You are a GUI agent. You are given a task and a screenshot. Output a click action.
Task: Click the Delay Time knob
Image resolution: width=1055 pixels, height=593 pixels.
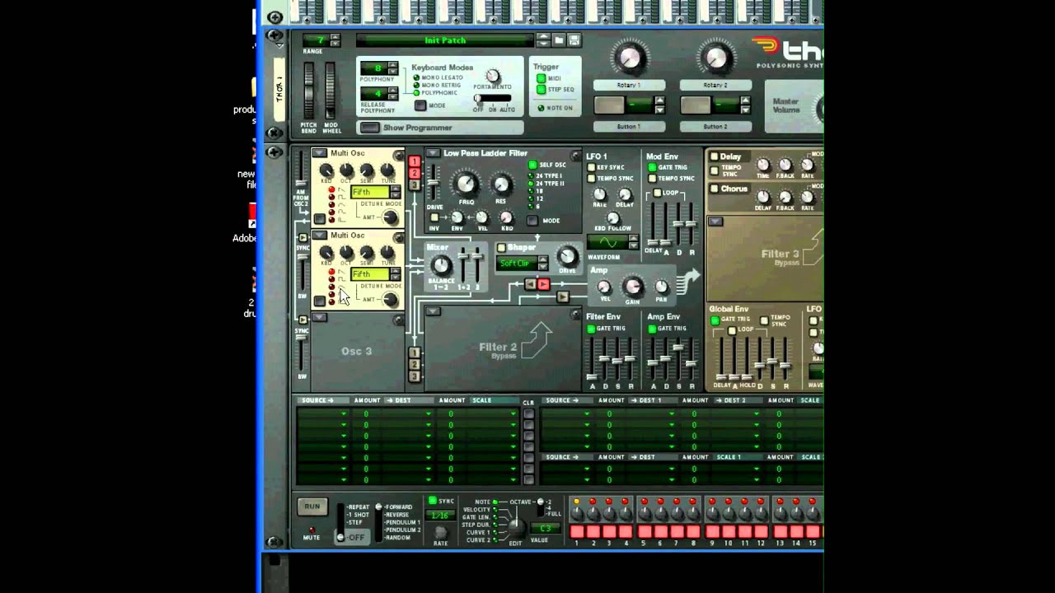(763, 165)
